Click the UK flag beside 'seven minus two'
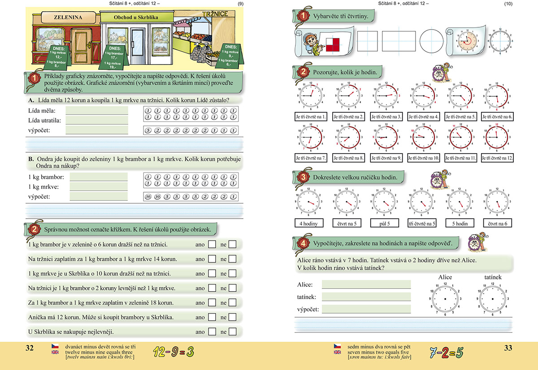This screenshot has height=370, width=538. pyautogui.click(x=337, y=353)
